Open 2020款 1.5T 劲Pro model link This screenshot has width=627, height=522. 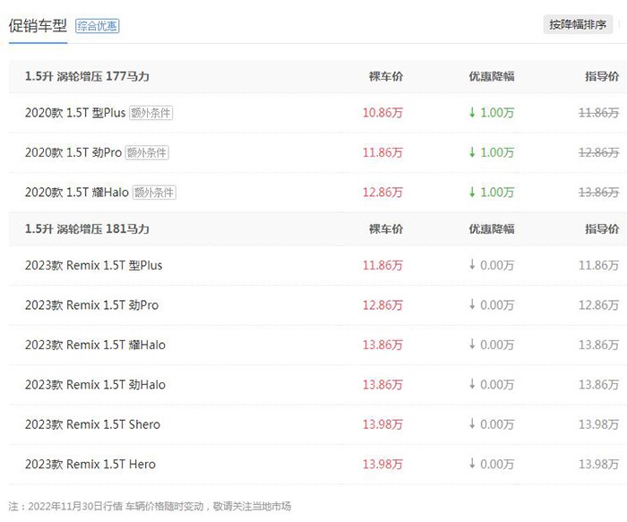[x=73, y=153]
